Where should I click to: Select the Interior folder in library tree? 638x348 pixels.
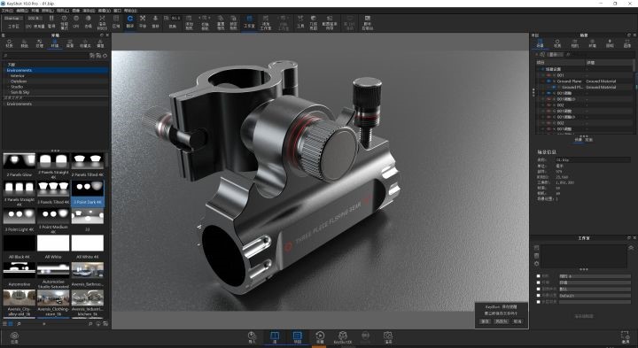tap(18, 76)
